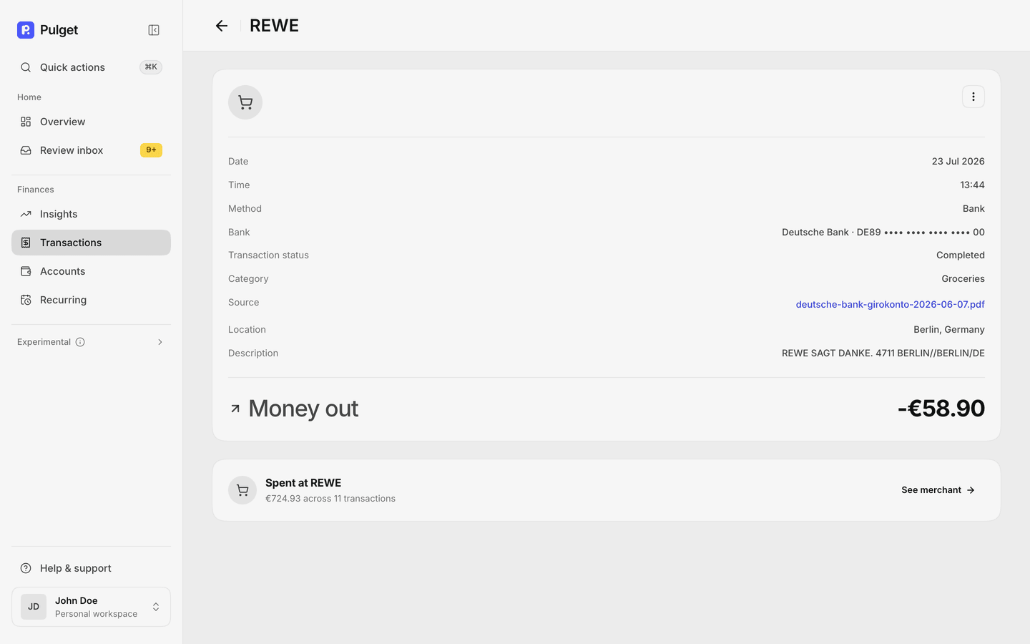Open the three-dot options menu

(x=973, y=97)
